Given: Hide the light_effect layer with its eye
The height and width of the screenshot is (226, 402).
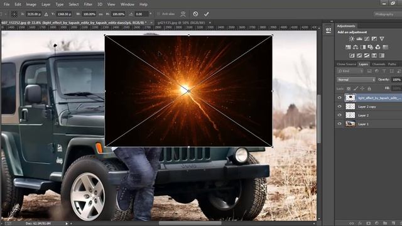Looking at the screenshot, I should tap(339, 98).
